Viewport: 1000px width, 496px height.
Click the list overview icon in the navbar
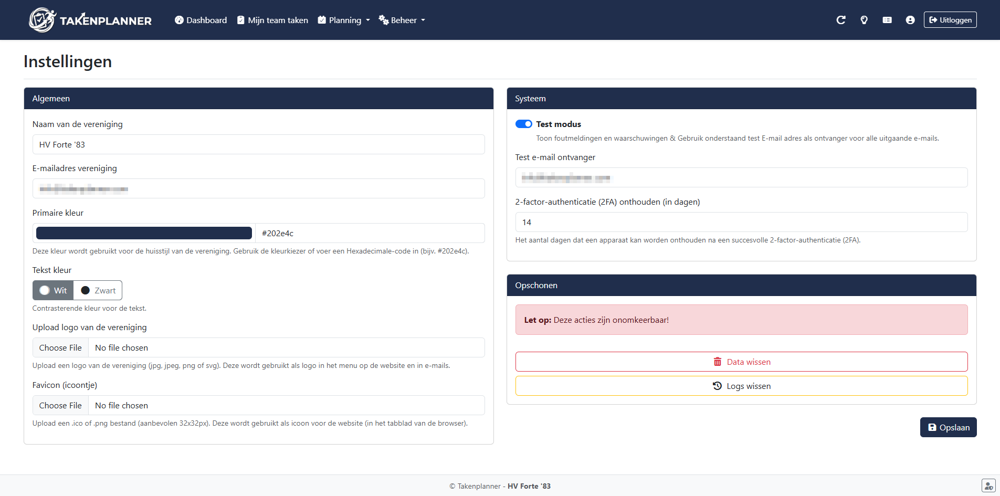click(x=887, y=19)
